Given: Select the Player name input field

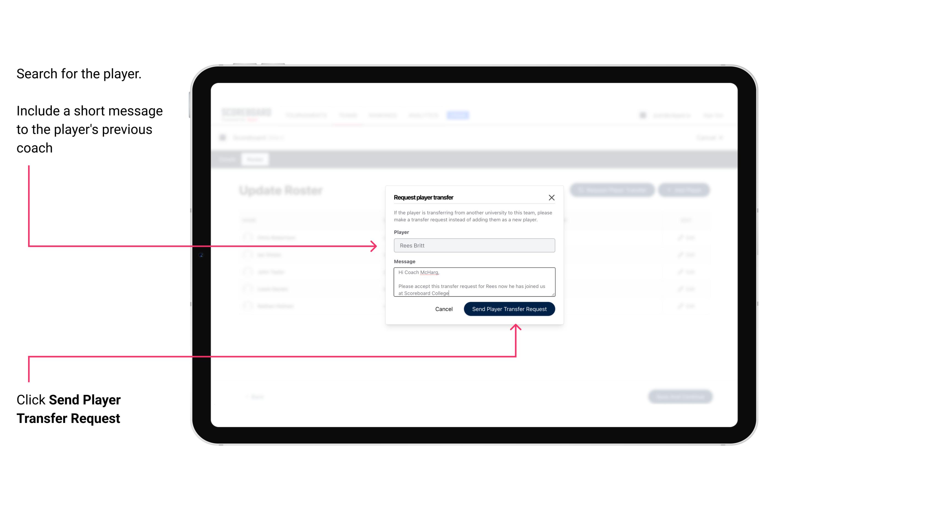Looking at the screenshot, I should [474, 245].
